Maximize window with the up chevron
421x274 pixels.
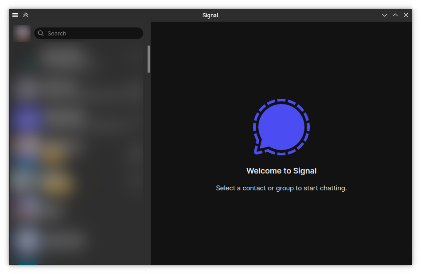395,15
